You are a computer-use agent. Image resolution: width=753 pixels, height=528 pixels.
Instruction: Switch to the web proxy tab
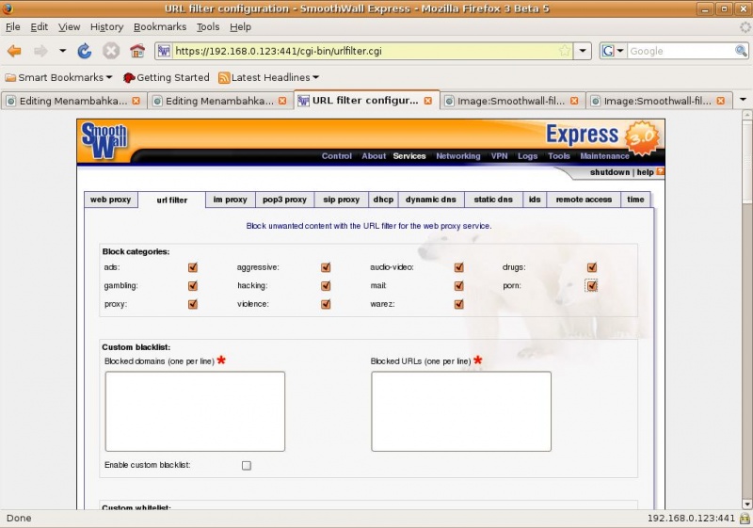click(x=110, y=200)
